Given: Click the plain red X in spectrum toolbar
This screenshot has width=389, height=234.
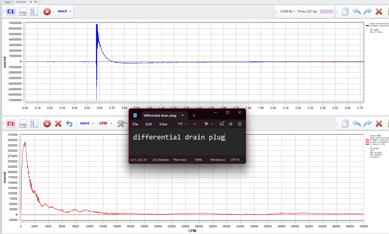Looking at the screenshot, I should tap(58, 124).
